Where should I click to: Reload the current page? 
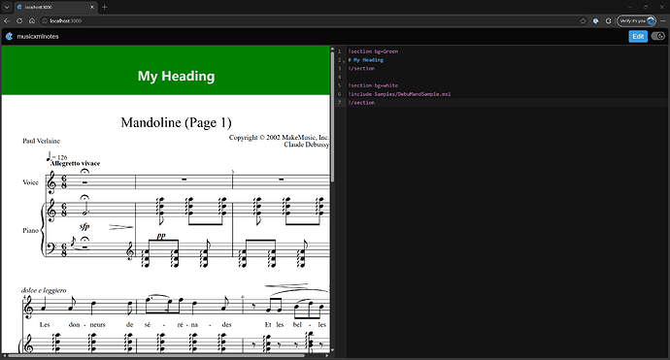(19, 20)
